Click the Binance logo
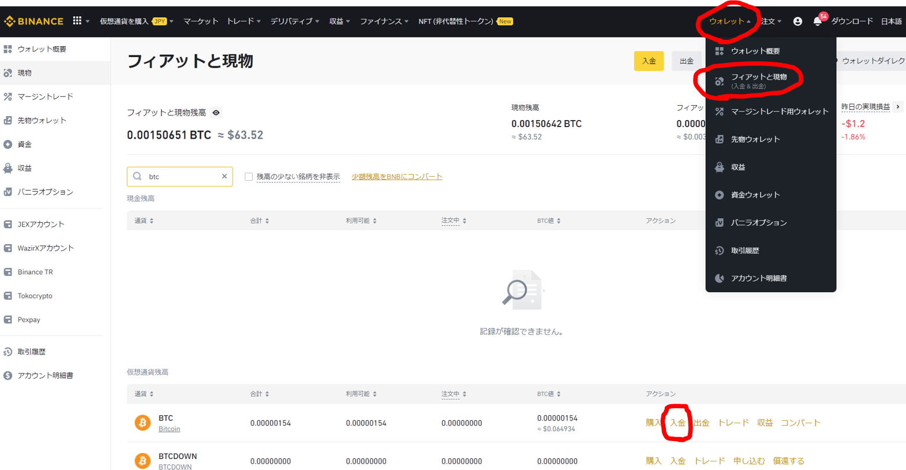Viewport: 906px width, 470px height. pyautogui.click(x=33, y=21)
